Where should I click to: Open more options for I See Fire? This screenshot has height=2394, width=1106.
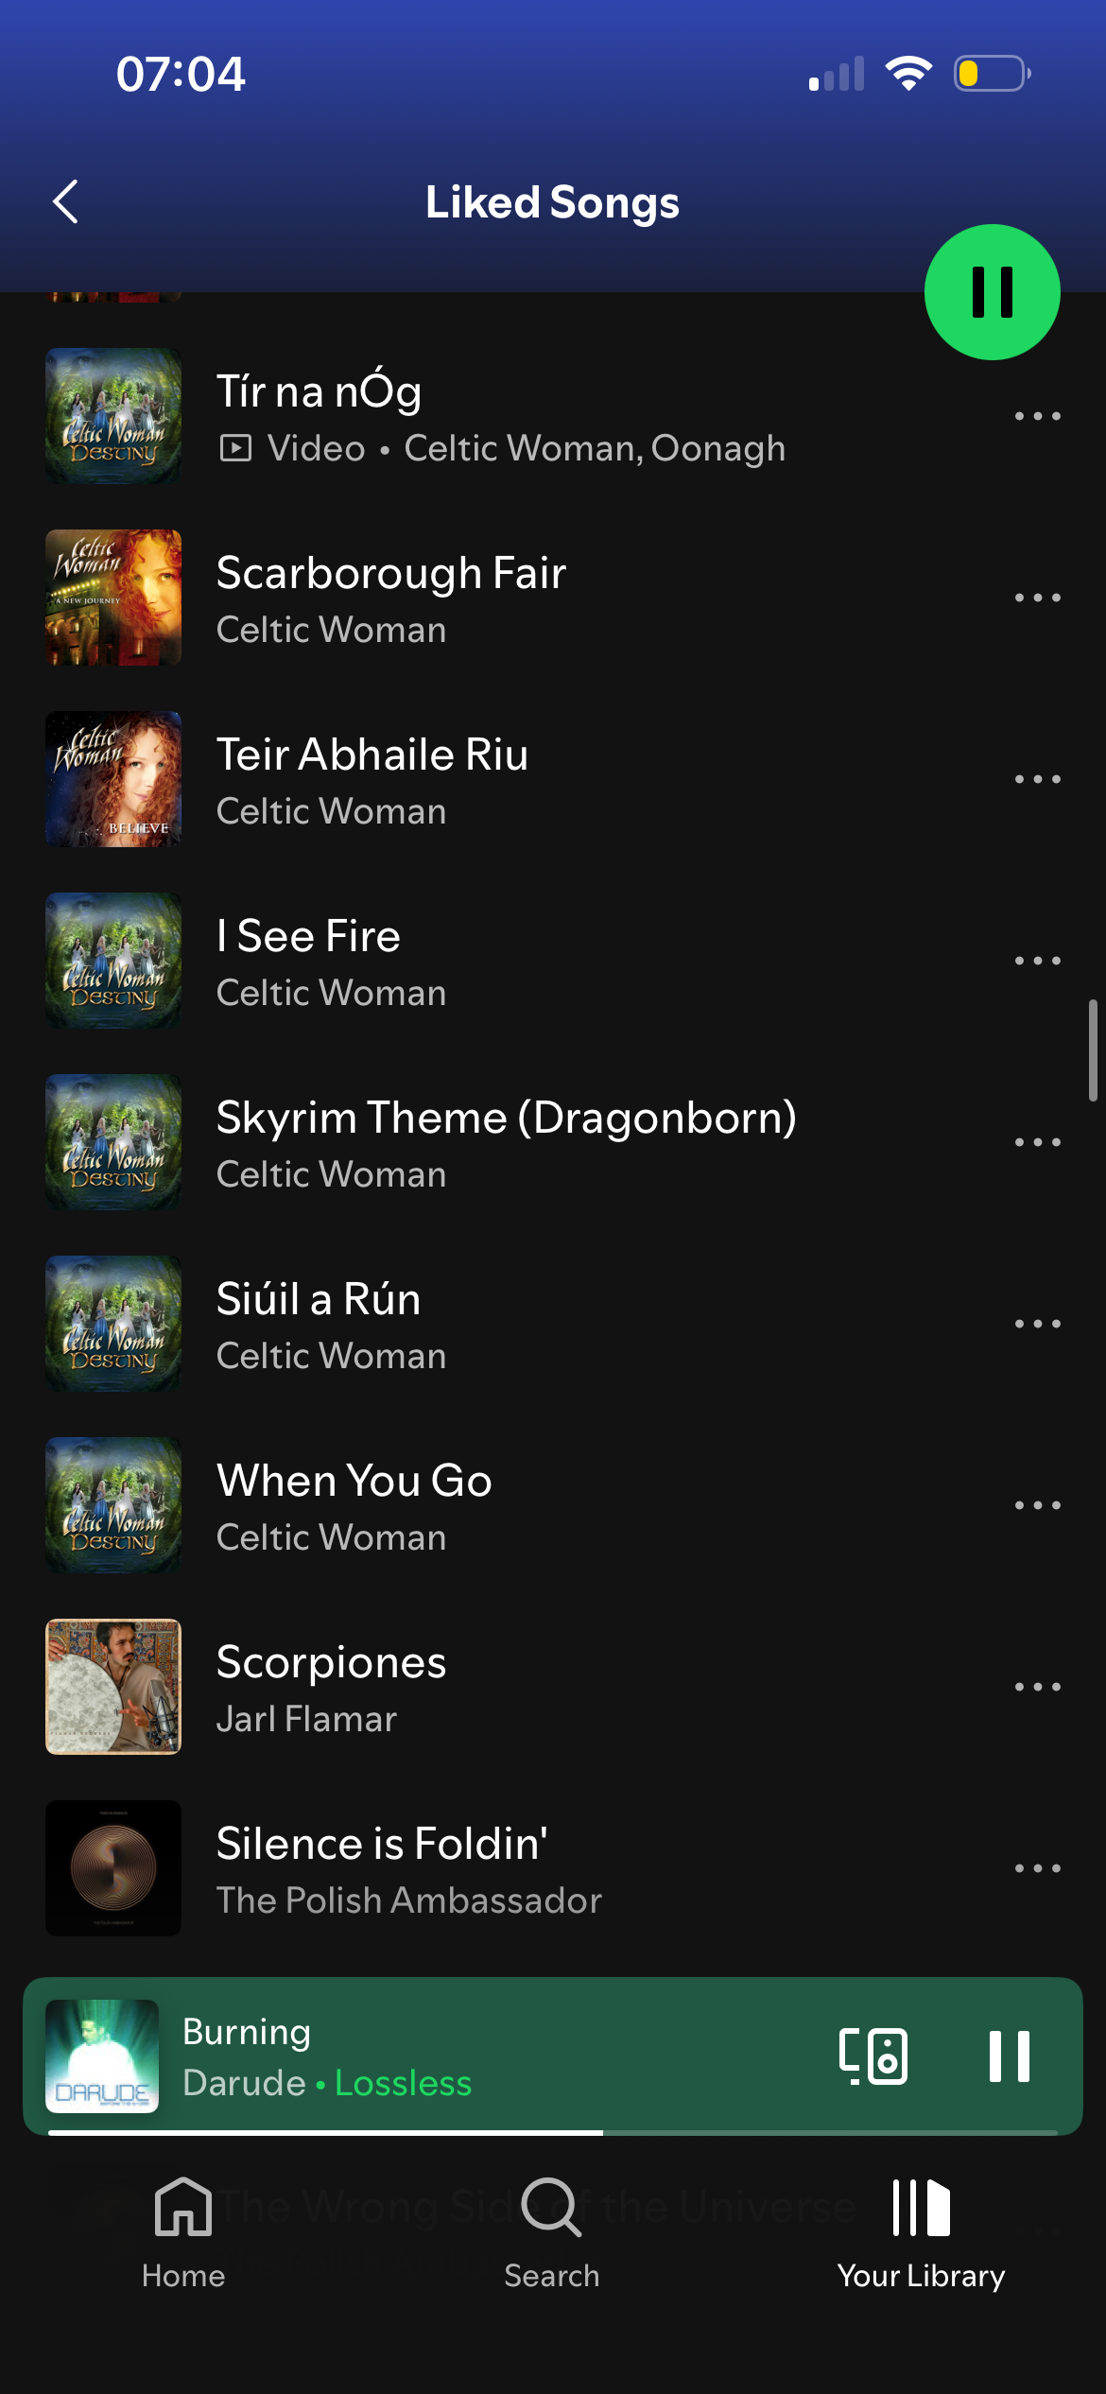[x=1037, y=961]
